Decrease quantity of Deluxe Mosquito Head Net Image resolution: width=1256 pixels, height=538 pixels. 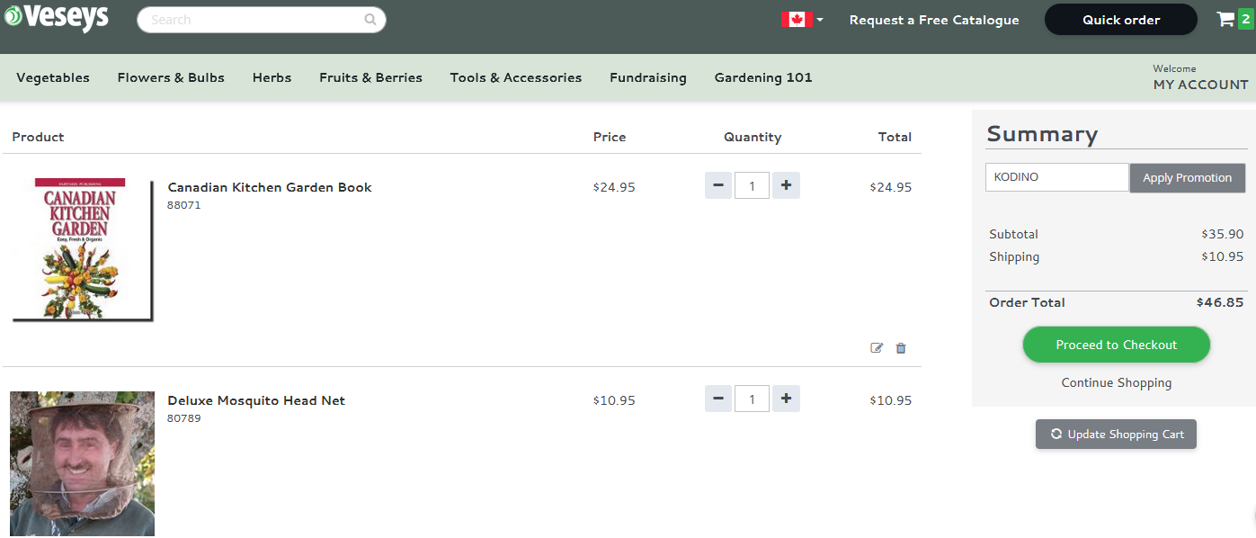pyautogui.click(x=717, y=399)
